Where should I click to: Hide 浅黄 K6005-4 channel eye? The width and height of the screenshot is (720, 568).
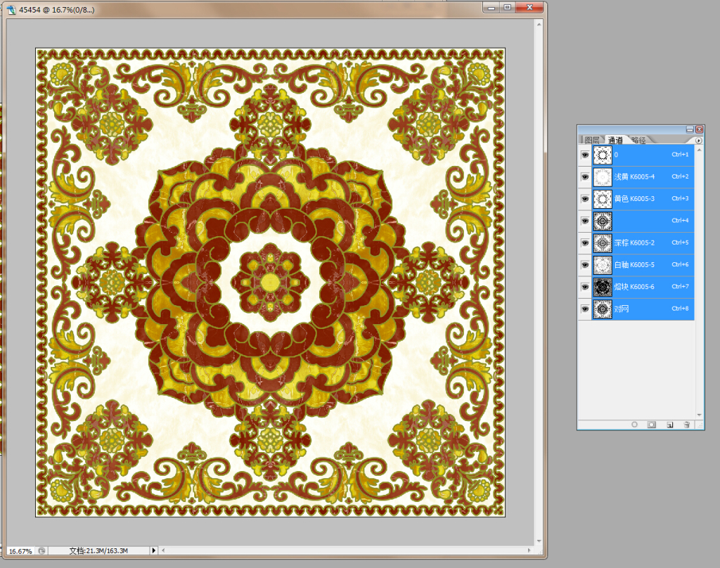point(585,176)
